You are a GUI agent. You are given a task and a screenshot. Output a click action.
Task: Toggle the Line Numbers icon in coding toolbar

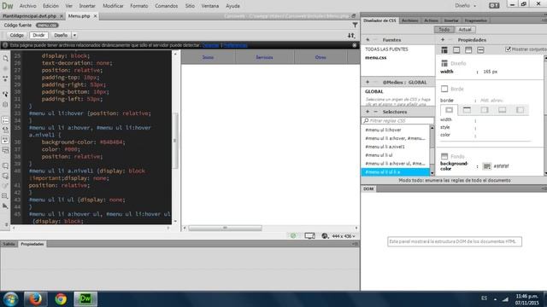tap(5, 120)
